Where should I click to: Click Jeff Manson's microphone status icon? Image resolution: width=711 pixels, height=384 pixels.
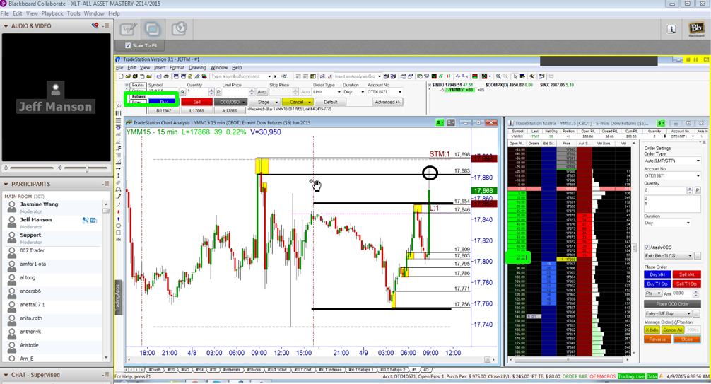click(86, 220)
